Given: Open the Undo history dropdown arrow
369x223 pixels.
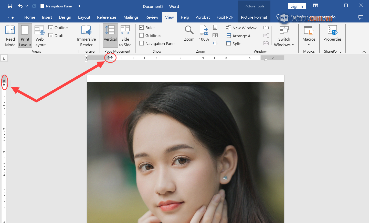Looking at the screenshot, I should pos(27,6).
